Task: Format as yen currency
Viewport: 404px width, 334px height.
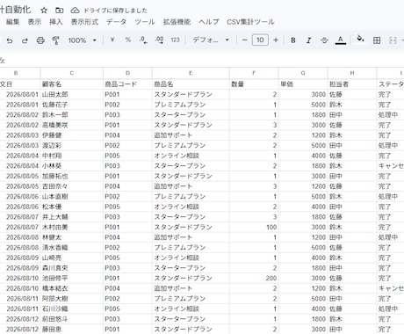Action: (112, 40)
